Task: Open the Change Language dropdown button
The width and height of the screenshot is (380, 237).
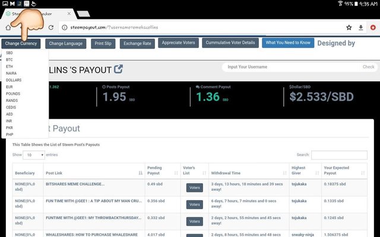Action: click(66, 44)
